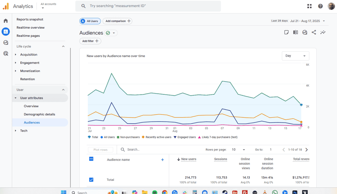Click the Engaged Users legend swatch
Viewport: 337px width, 194px height.
click(175, 137)
